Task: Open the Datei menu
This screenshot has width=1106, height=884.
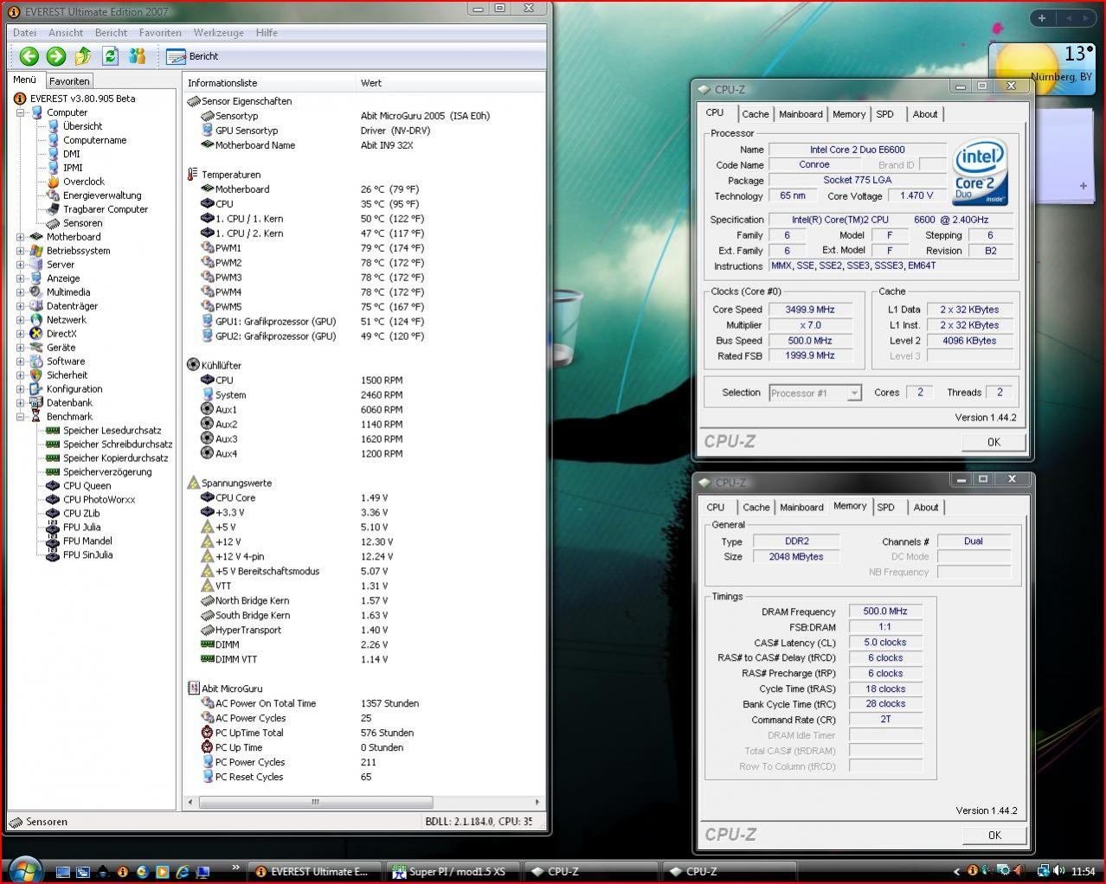Action: pos(24,33)
